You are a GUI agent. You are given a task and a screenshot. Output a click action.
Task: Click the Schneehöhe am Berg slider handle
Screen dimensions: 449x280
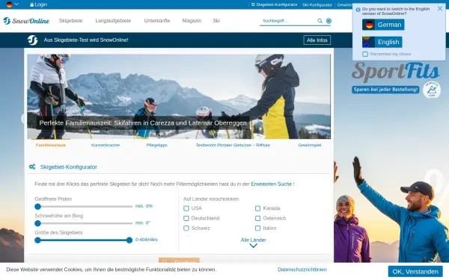click(x=37, y=223)
